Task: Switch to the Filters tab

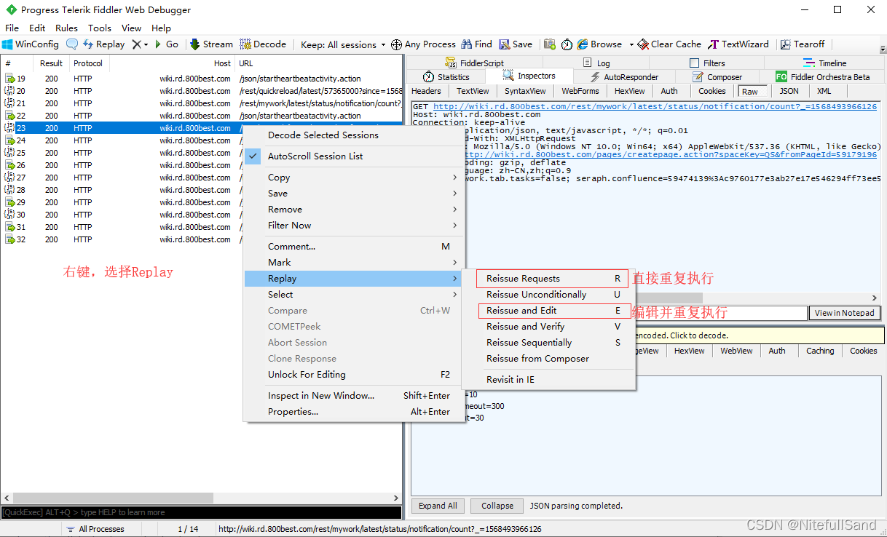Action: click(707, 63)
